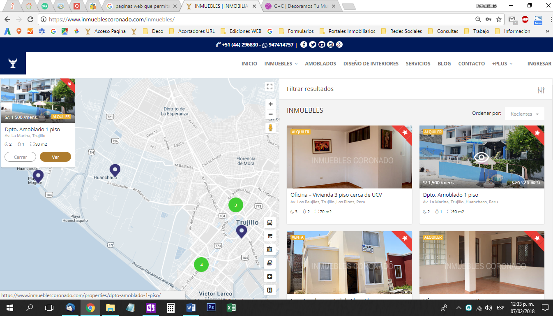The image size is (553, 316).
Task: Open filter sliders icon beside Filtrar resultados
Action: 541,90
